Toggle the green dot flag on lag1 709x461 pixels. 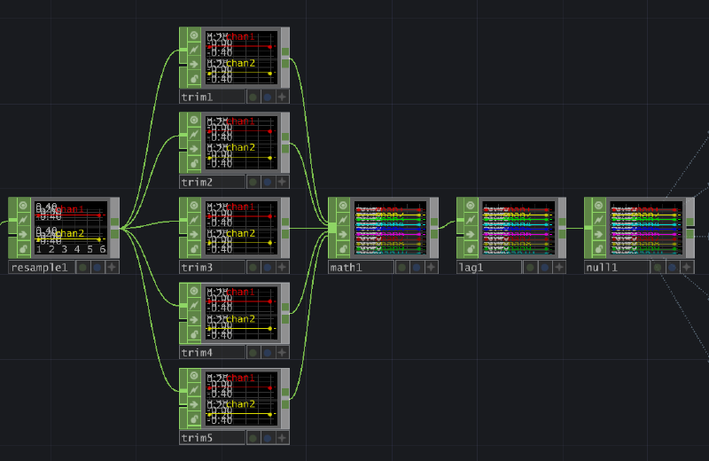tap(529, 267)
